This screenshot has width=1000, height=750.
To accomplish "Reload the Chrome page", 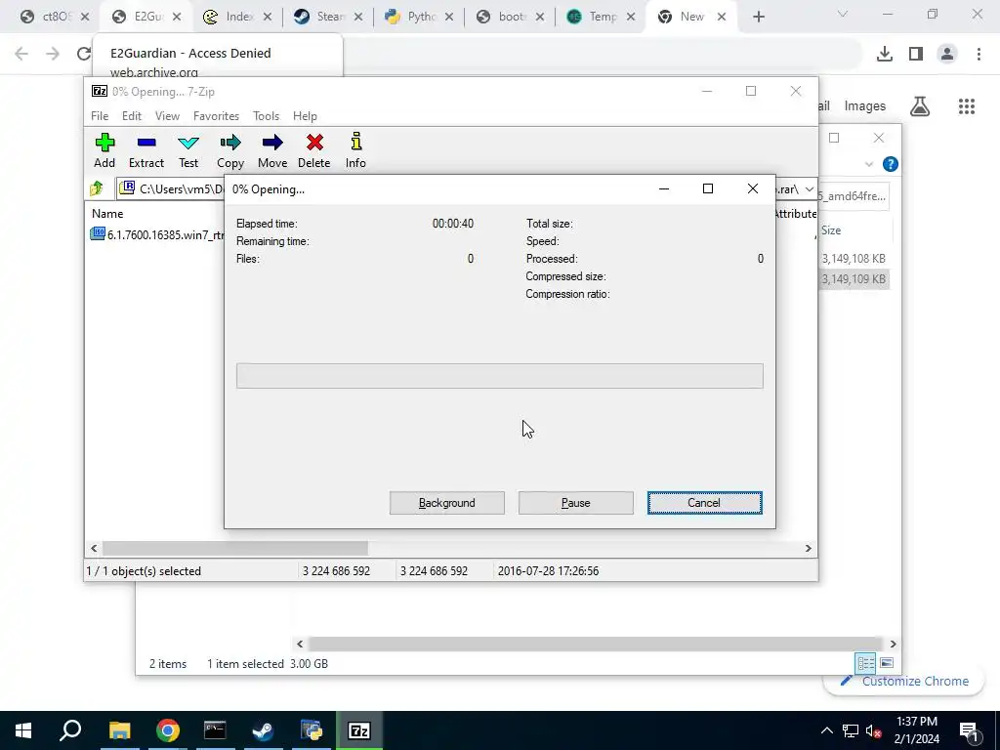I will click(x=84, y=54).
